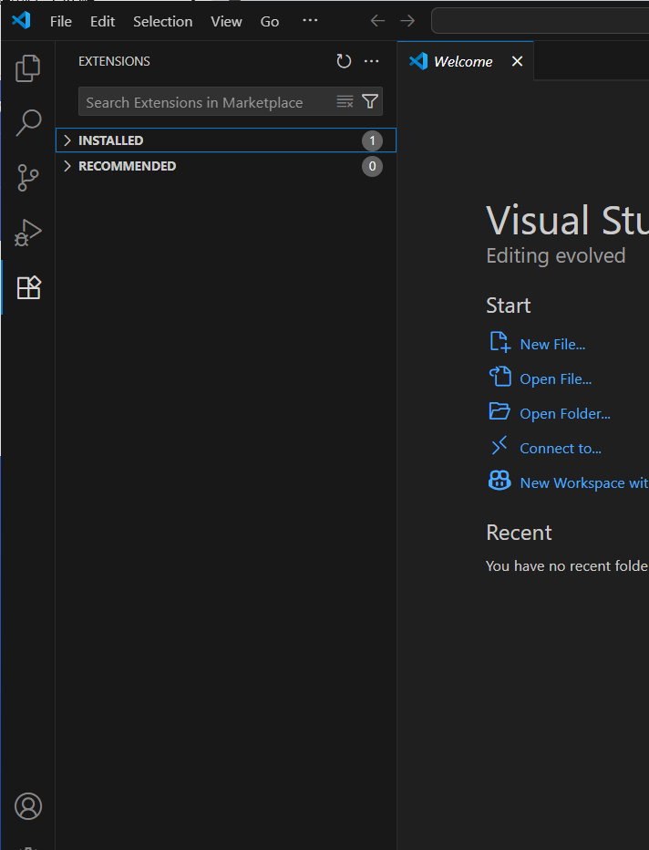Image resolution: width=649 pixels, height=850 pixels.
Task: Click the Open Folder... link
Action: 564,413
